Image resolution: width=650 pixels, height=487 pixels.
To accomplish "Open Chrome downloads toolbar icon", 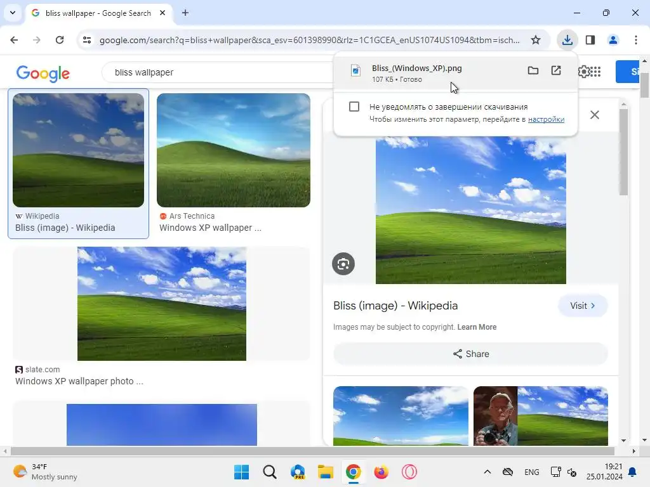I will [567, 40].
